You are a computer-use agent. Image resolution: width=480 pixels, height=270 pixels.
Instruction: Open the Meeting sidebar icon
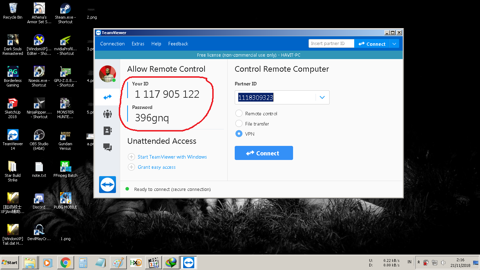pos(107,114)
